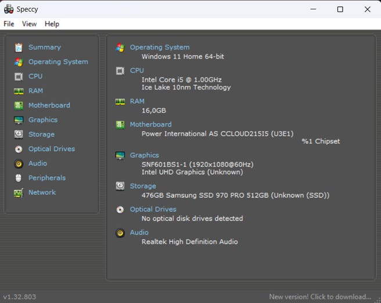Click the Windows 11 Home 64-bit text

click(x=182, y=56)
